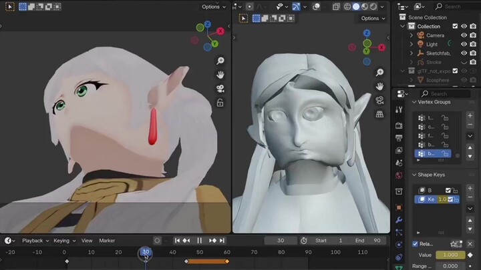
Task: Hide the Sketchfab object in viewport
Action: point(464,53)
